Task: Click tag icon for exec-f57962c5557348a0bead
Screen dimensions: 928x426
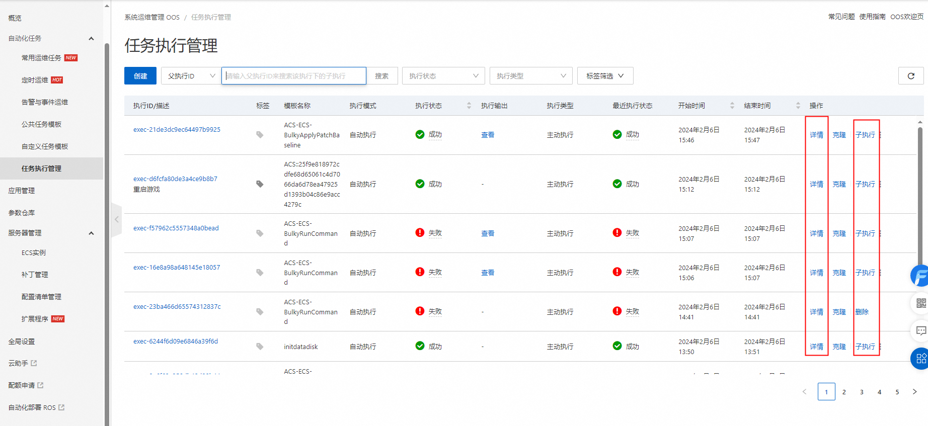Action: [260, 233]
